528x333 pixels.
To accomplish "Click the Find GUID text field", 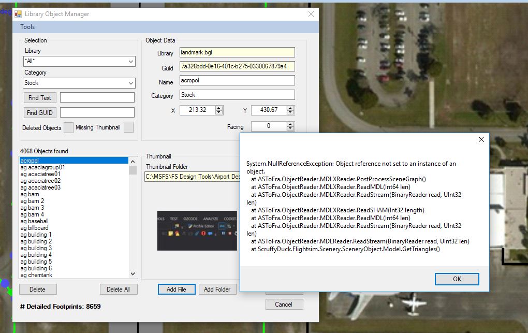I will coord(97,112).
